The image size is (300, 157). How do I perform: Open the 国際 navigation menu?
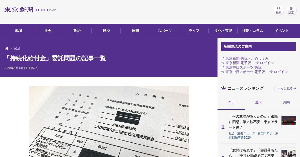[x=135, y=31]
